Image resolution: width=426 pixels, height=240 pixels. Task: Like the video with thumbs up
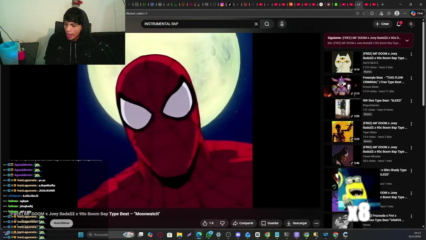tap(208, 223)
